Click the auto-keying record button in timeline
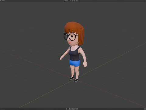 tap(67, 109)
